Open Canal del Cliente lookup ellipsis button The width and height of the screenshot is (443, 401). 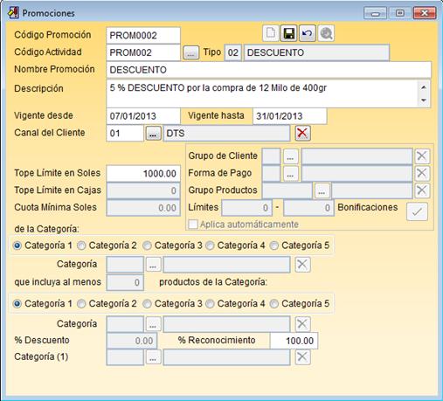pyautogui.click(x=153, y=134)
